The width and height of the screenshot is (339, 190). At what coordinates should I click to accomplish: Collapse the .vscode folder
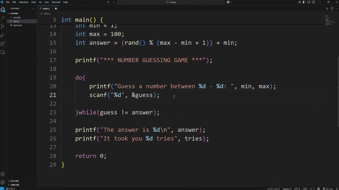[17, 17]
